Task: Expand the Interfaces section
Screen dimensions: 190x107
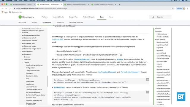Action: coord(23,60)
